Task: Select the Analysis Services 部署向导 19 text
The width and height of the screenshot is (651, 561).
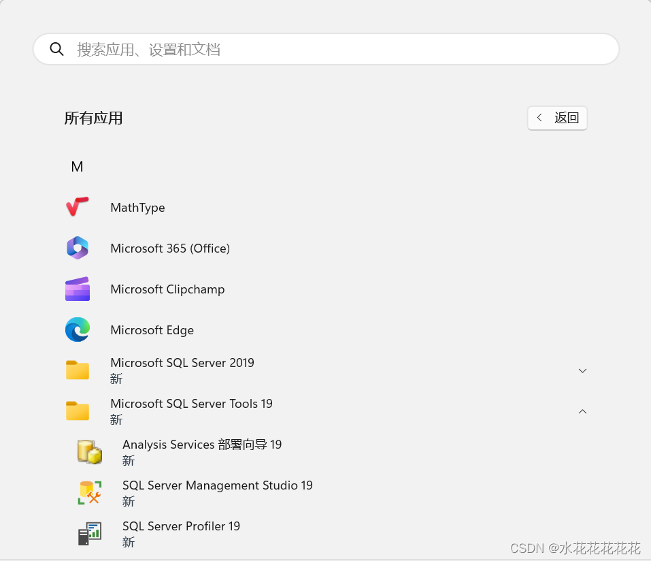Action: 202,444
